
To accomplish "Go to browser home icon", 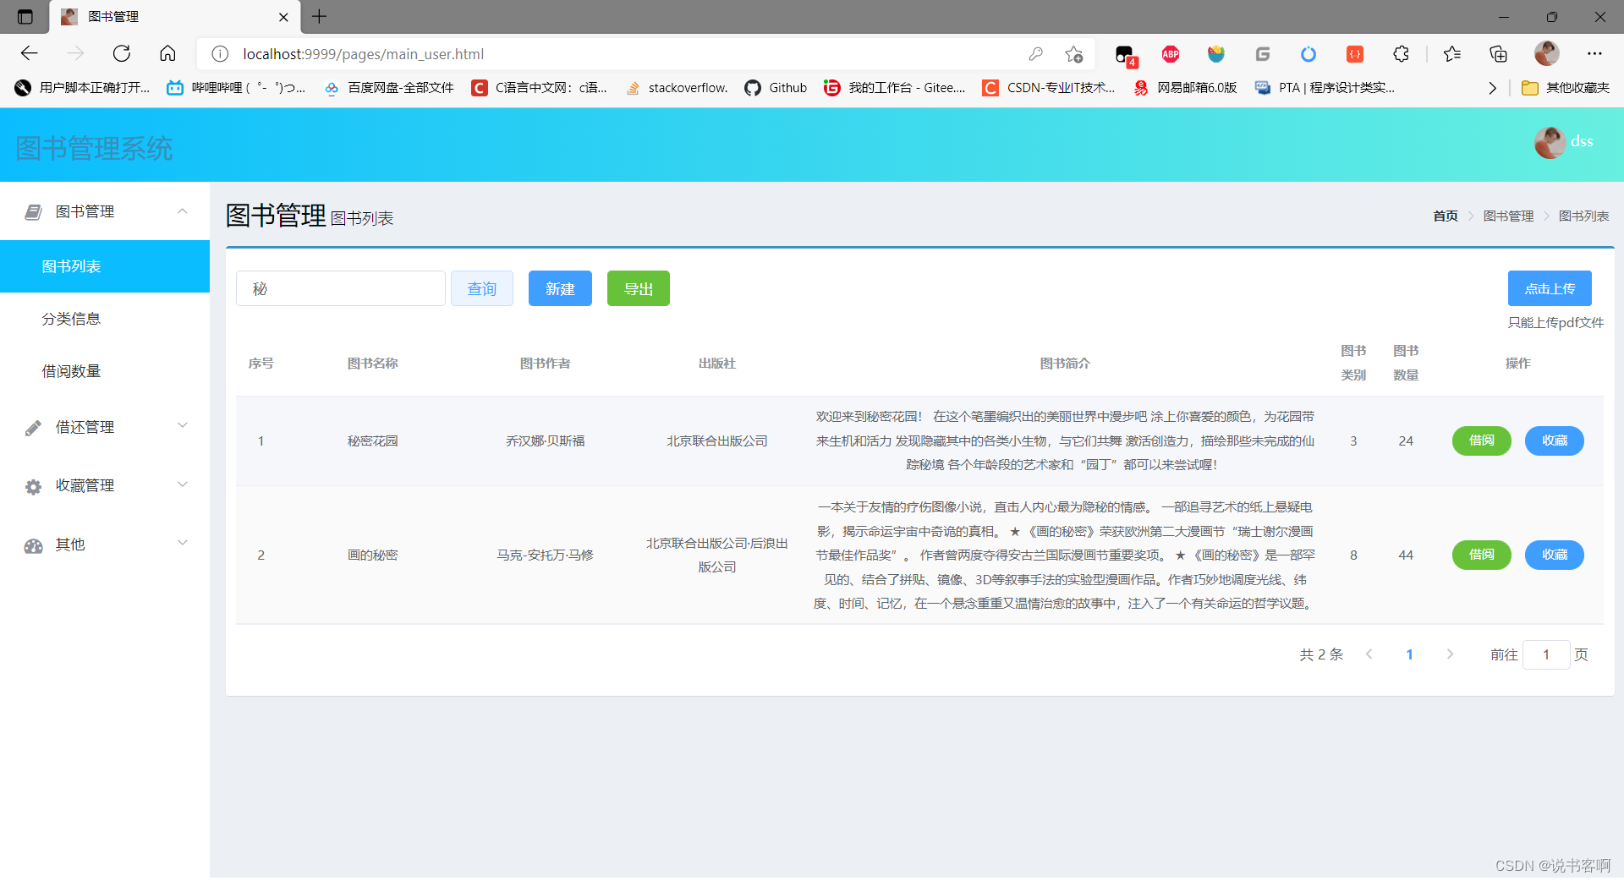I will coord(167,54).
